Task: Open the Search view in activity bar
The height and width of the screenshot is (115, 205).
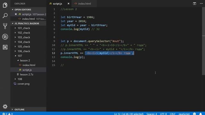Action: coord(5,16)
